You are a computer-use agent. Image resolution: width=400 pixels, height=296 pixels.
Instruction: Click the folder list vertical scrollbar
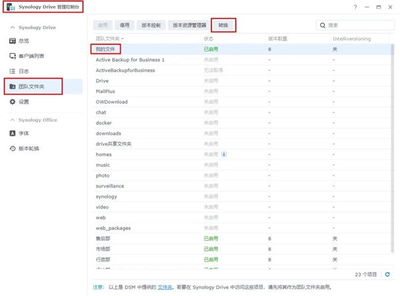[393, 148]
